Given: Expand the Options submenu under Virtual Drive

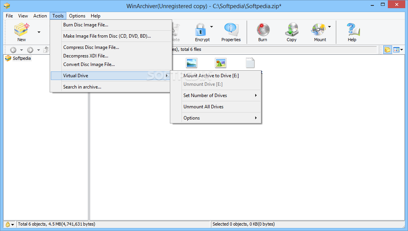Looking at the screenshot, I should click(x=216, y=118).
